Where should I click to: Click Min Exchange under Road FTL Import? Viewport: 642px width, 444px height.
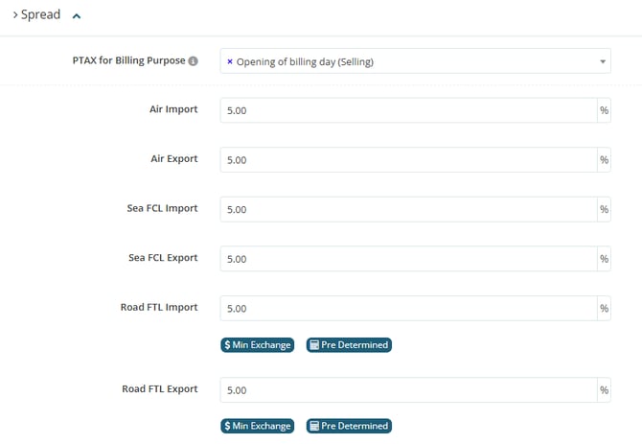point(257,344)
